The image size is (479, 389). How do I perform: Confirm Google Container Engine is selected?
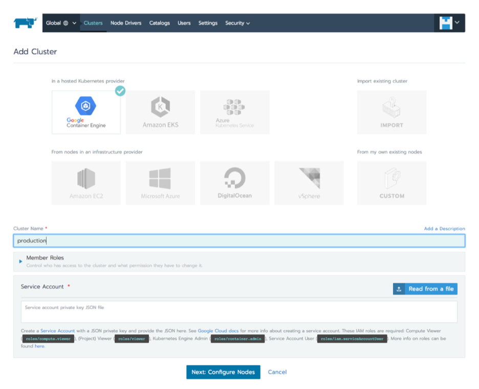(86, 112)
